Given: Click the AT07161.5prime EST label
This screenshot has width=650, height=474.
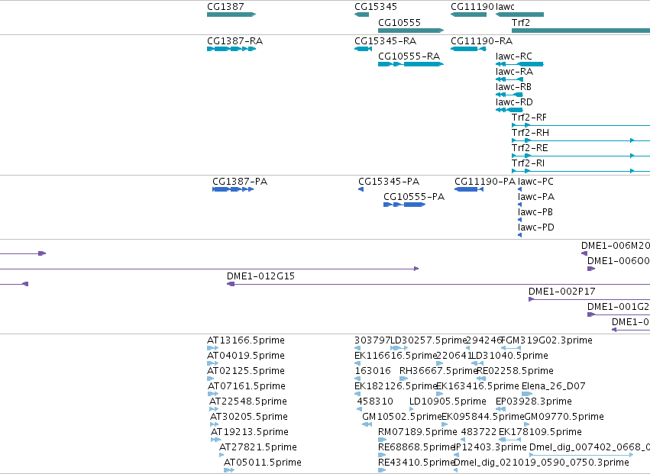Looking at the screenshot, I should (246, 386).
